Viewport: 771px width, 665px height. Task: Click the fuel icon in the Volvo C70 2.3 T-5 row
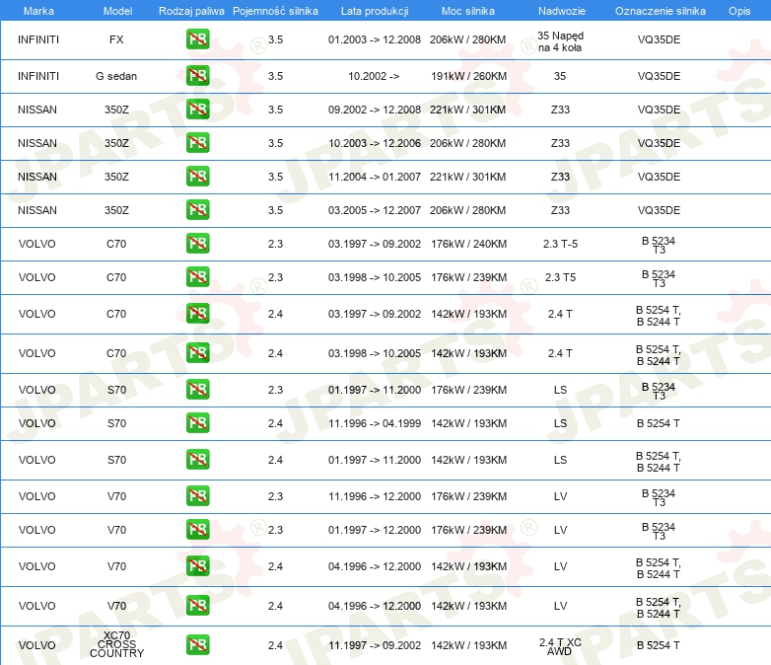tap(197, 244)
